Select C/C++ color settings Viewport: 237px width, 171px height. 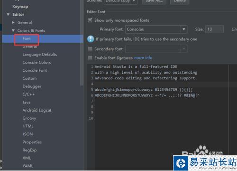(28, 95)
